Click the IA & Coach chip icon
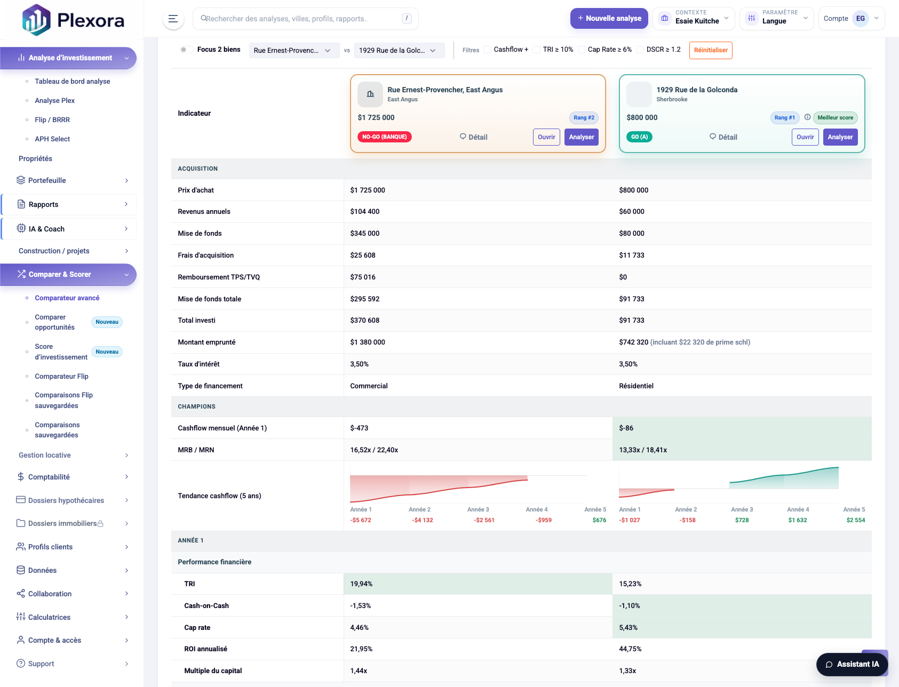Screen dimensions: 899x687 tap(21, 229)
